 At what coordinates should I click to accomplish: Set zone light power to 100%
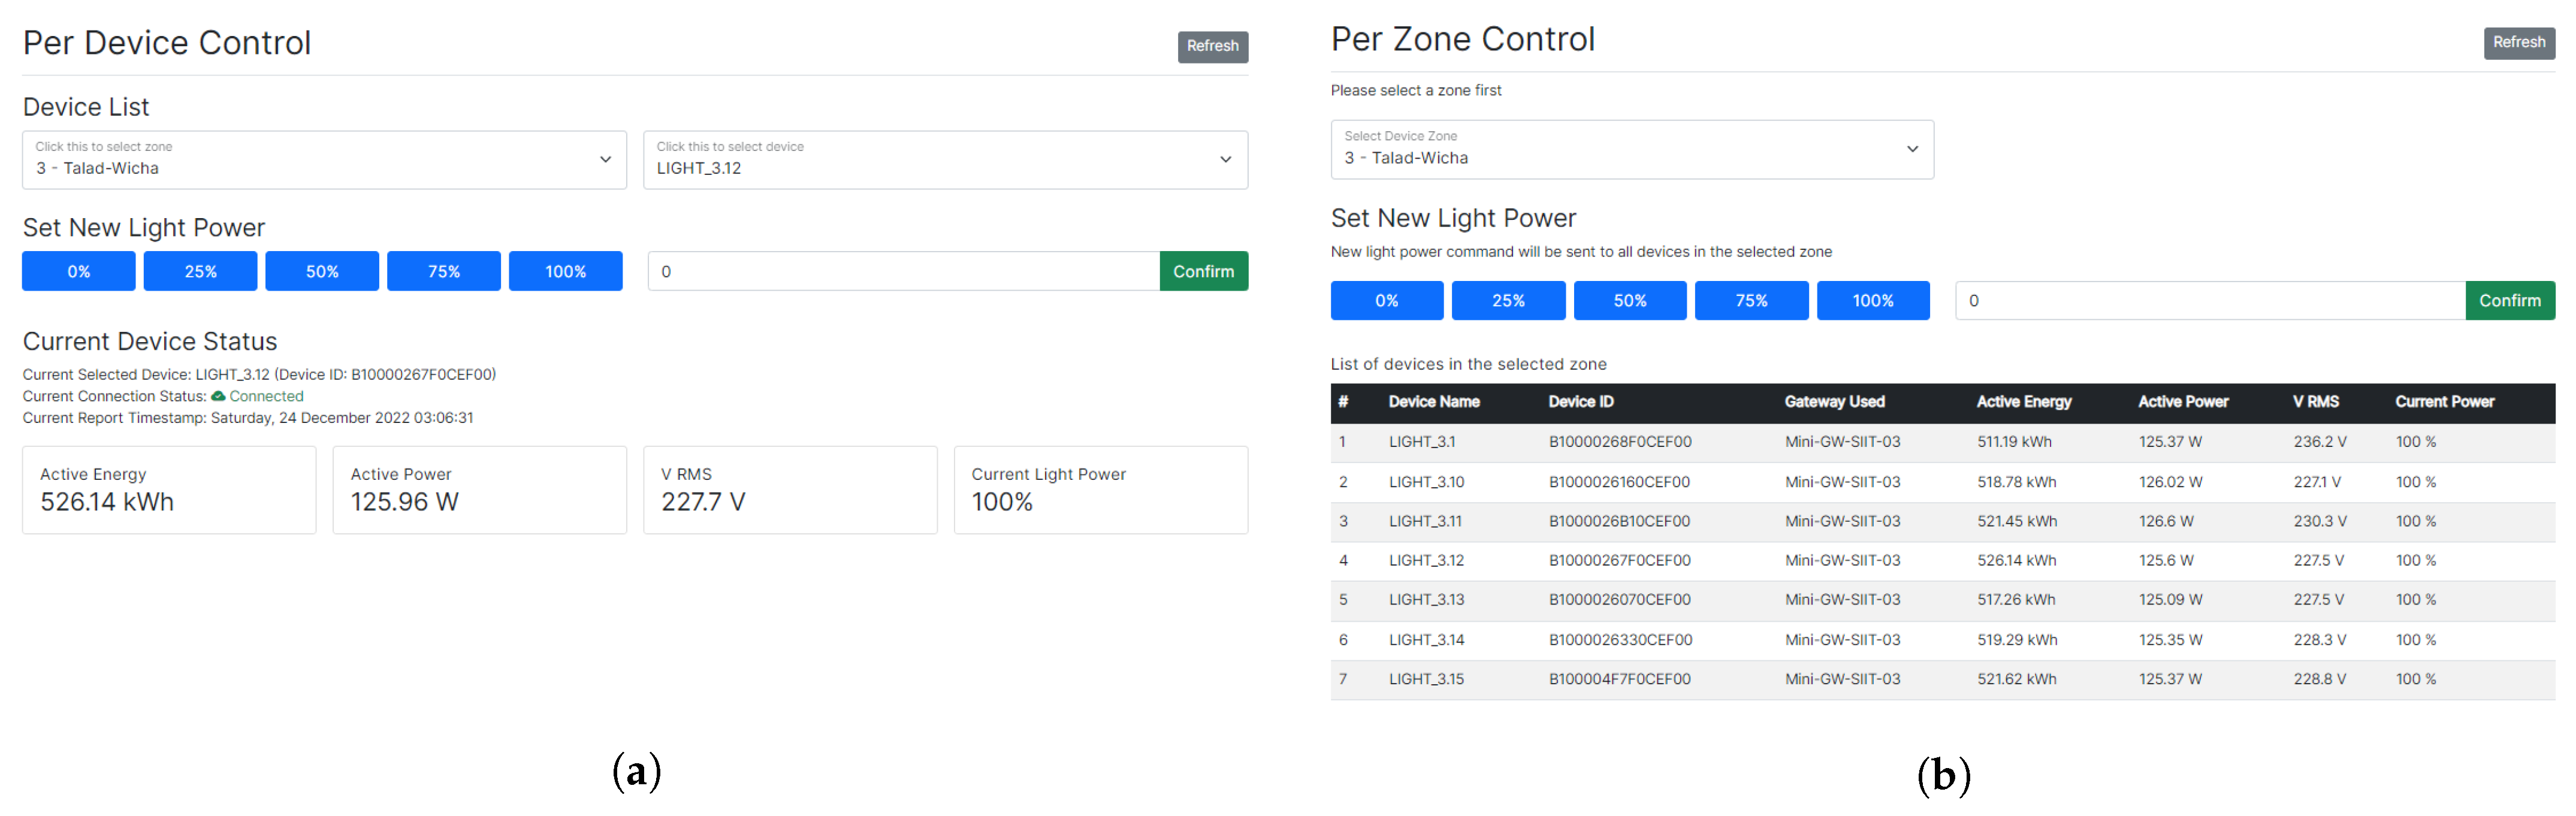point(1872,300)
